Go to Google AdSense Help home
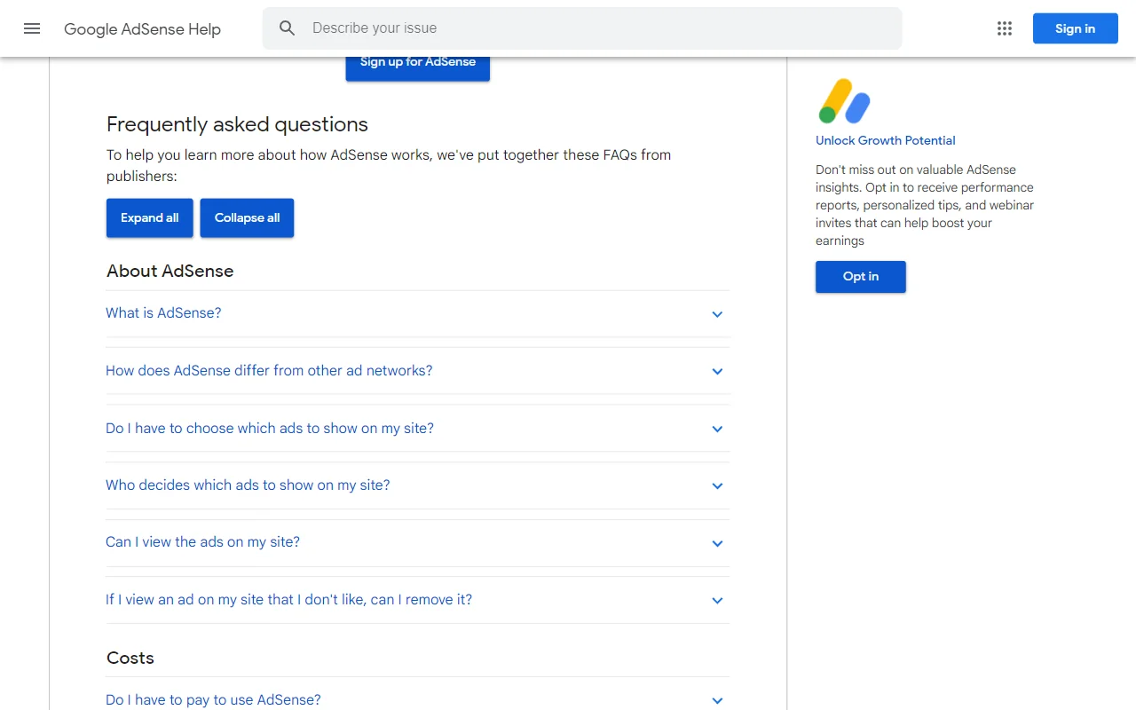 tap(142, 29)
